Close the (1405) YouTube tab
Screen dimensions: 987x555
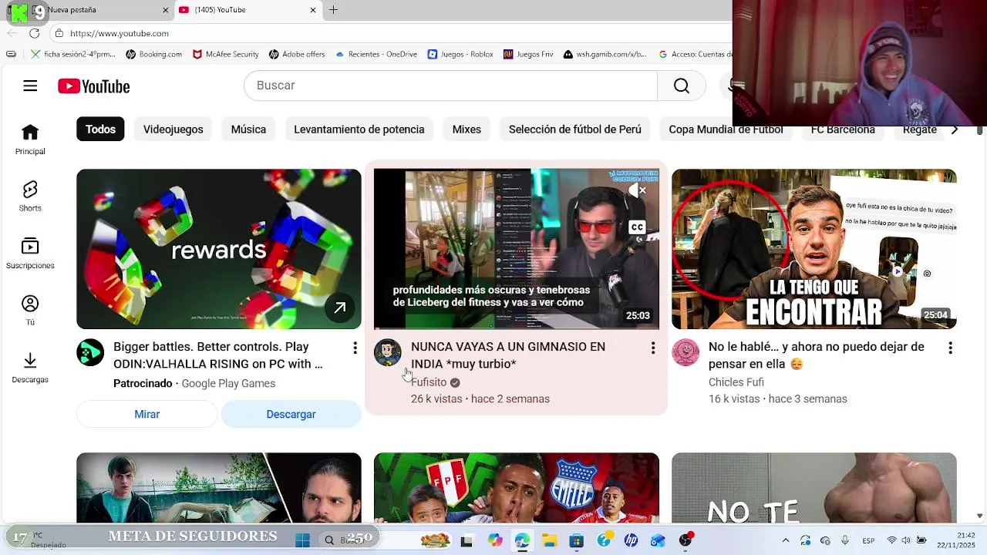coord(313,10)
